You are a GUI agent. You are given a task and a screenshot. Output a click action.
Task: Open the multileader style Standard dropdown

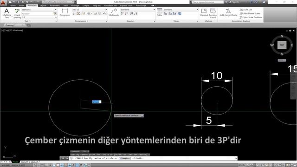[138, 10]
